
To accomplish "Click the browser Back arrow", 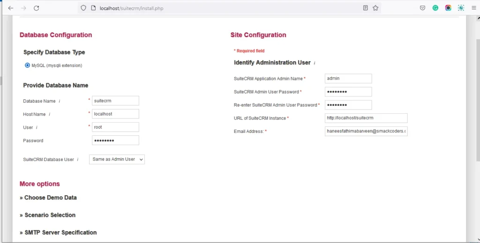I will [10, 8].
